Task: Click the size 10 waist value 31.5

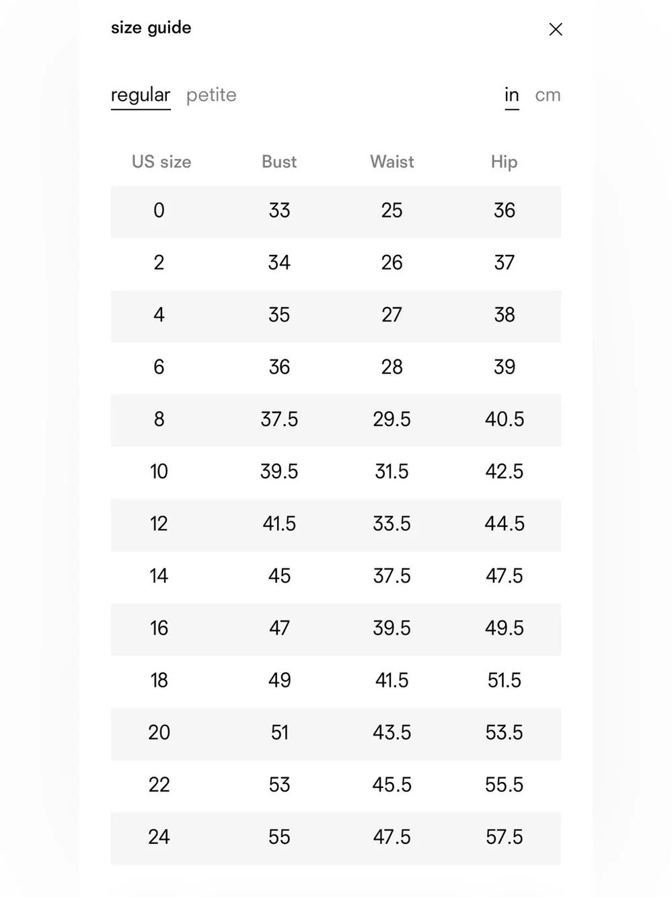Action: tap(391, 472)
